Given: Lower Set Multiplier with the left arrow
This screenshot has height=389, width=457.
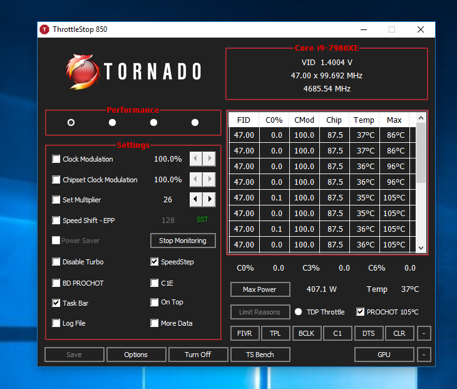Looking at the screenshot, I should [x=196, y=199].
